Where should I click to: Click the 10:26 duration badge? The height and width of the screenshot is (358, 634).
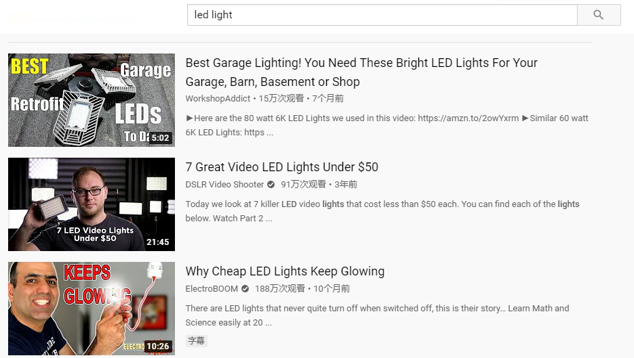point(157,346)
